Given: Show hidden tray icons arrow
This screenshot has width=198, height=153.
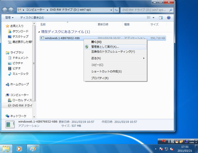Looking at the screenshot, I should [x=156, y=149].
